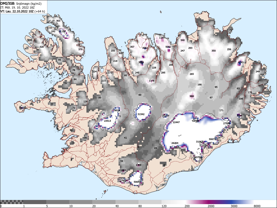Select the dark gray 1–5 segment of the color bar
The height and width of the screenshot is (208, 277).
point(35,202)
